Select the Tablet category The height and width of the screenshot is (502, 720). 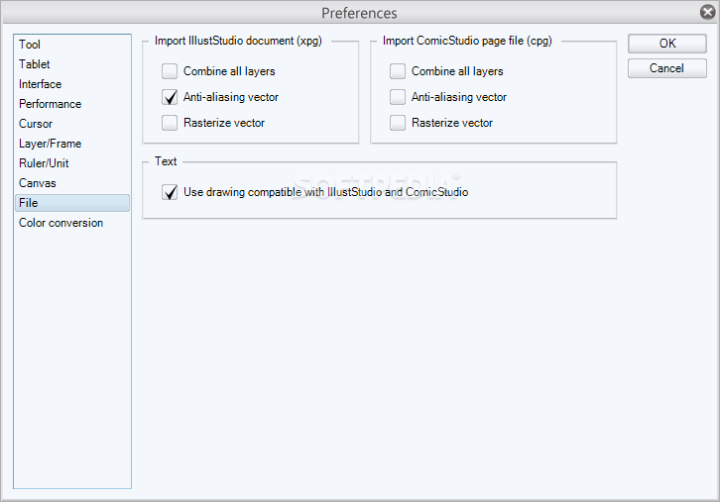click(35, 64)
